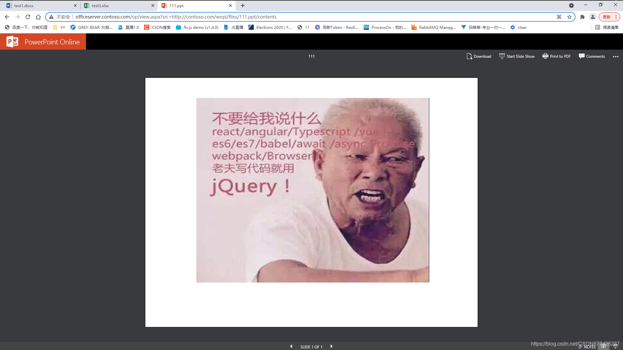Toggle the NOTES pane
Viewport: 623px width, 350px height.
[x=587, y=347]
